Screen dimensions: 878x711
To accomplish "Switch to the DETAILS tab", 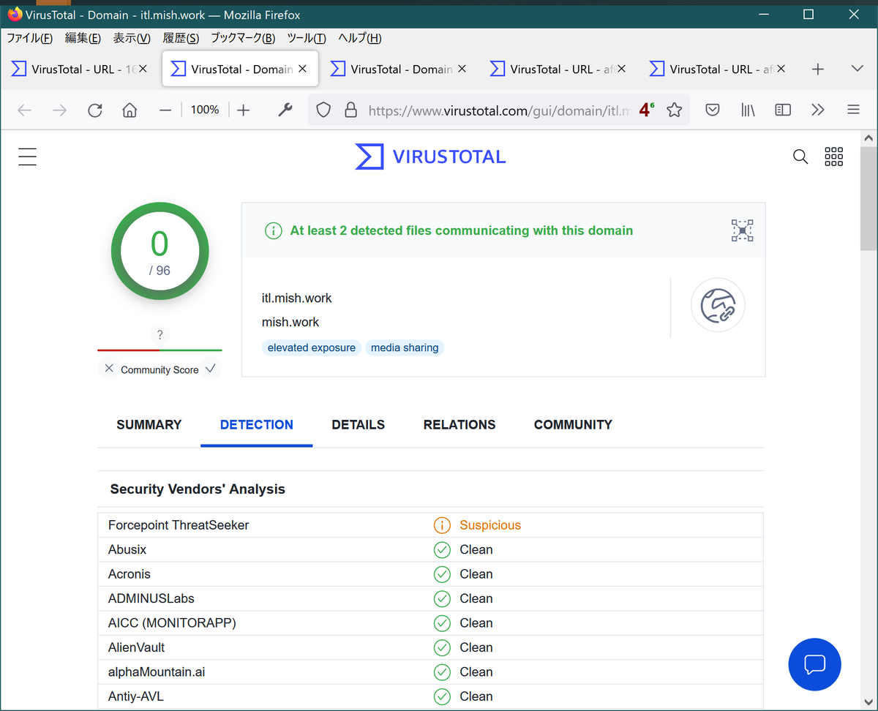I will tap(359, 425).
